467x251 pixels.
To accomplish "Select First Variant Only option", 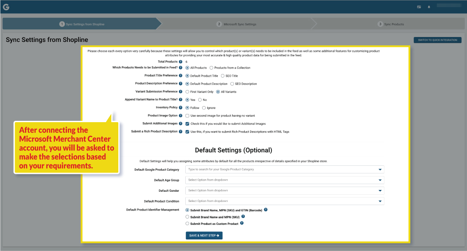I will 188,92.
